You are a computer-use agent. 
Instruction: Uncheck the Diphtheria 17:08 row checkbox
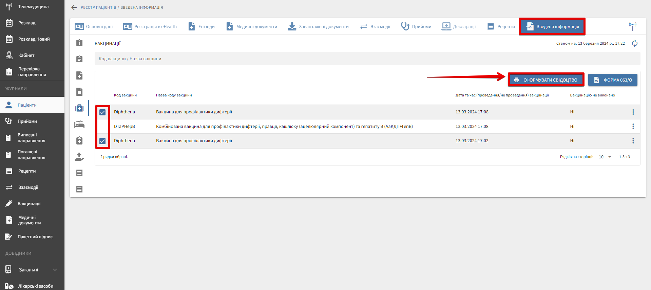click(x=102, y=112)
